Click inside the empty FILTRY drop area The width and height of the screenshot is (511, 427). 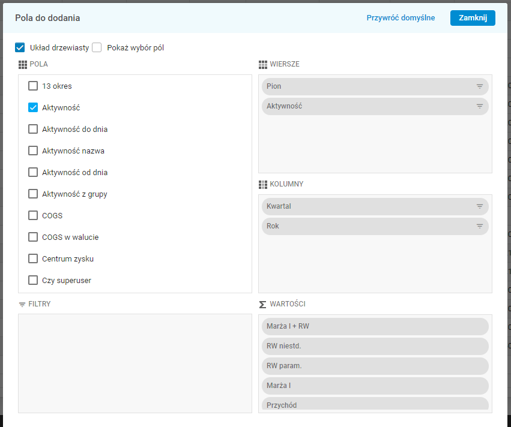pos(135,363)
